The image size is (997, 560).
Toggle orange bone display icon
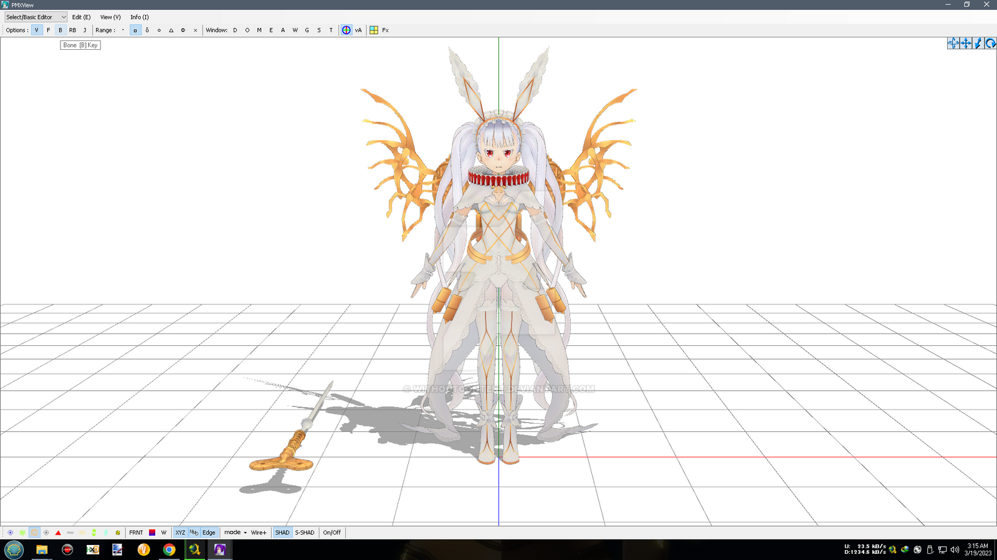[34, 533]
